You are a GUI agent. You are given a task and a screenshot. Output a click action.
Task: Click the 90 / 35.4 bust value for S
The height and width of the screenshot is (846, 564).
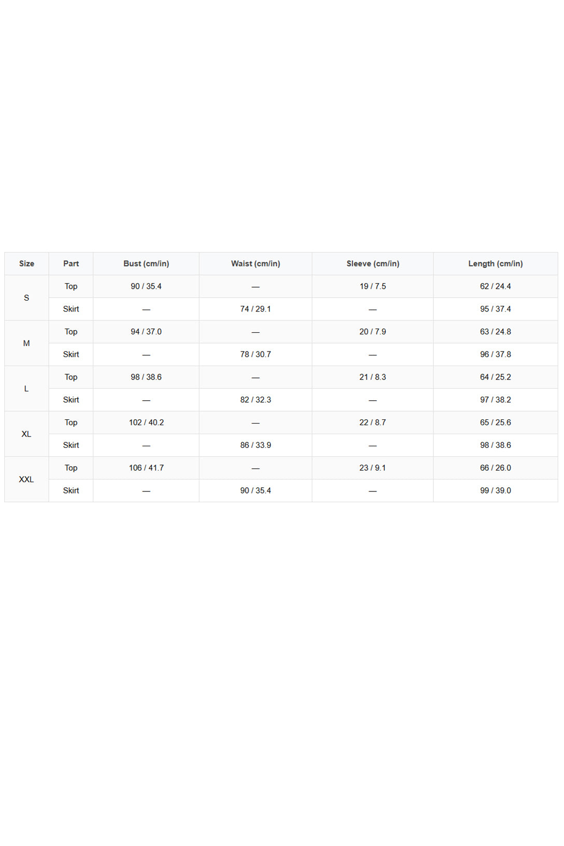146,286
